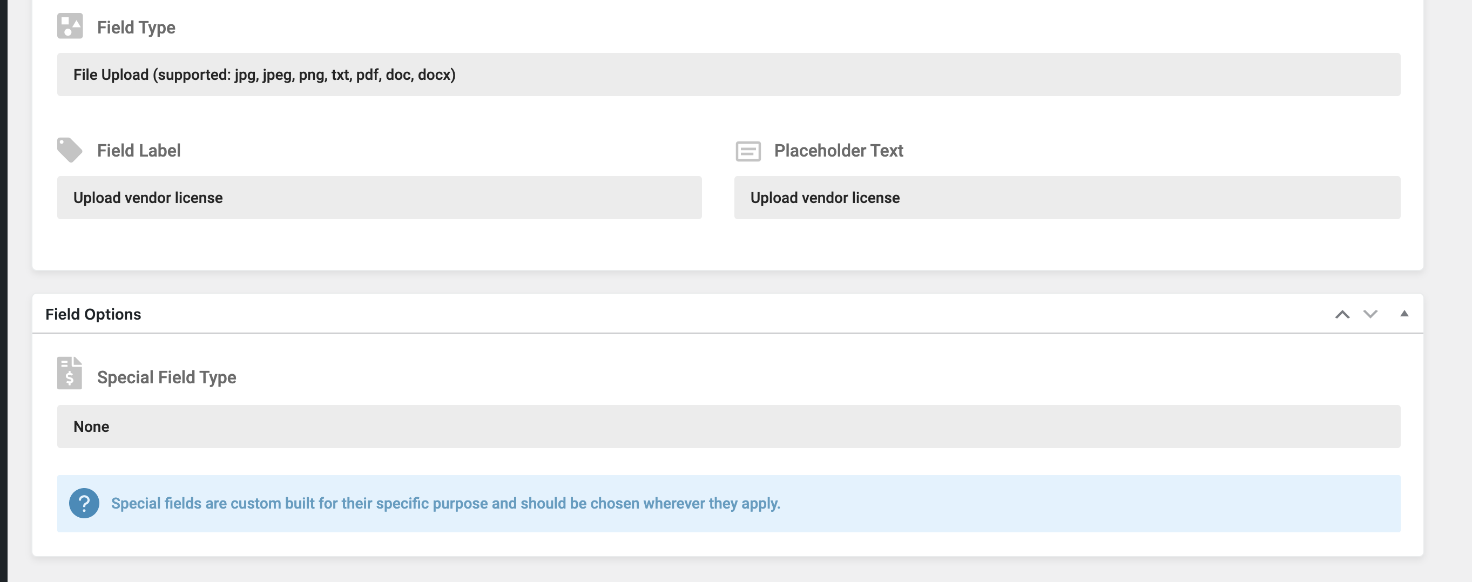Click the Field Type shapes icon
Image resolution: width=1472 pixels, height=582 pixels.
pyautogui.click(x=70, y=26)
